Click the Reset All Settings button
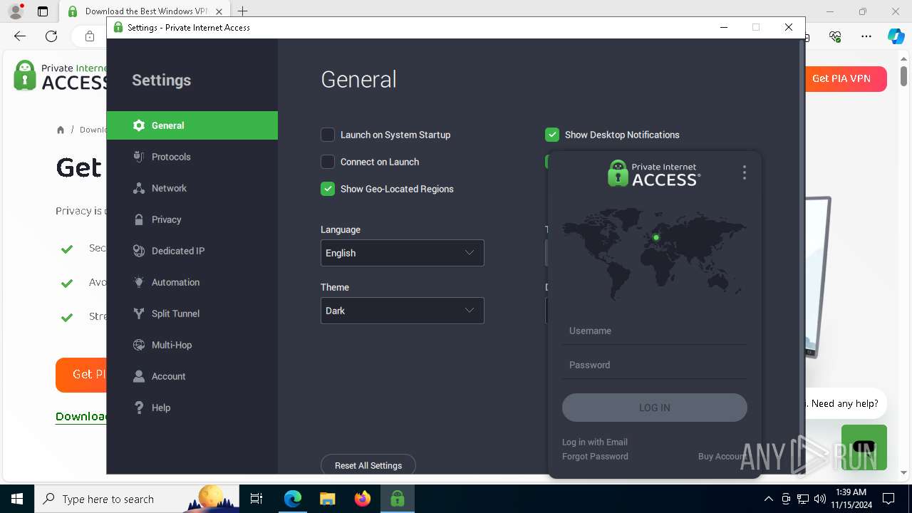The width and height of the screenshot is (912, 513). 368,465
